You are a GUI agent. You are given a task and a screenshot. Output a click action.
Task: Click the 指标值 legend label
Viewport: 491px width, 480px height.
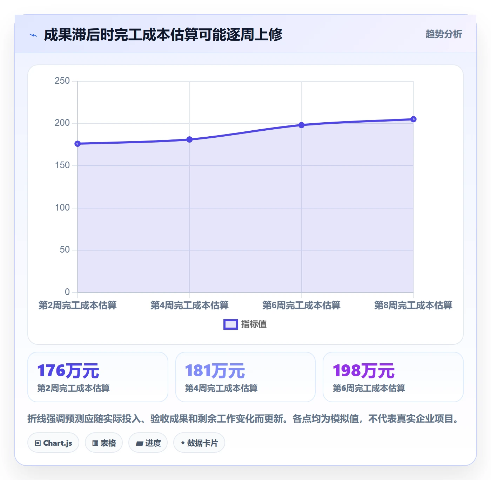[254, 324]
